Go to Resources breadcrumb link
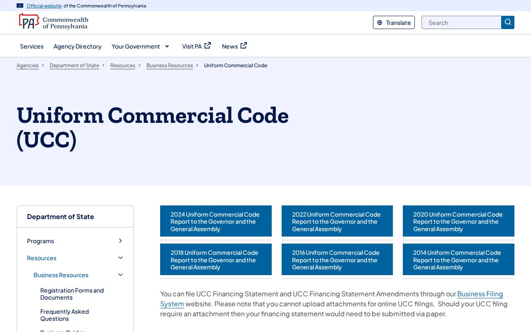Screen dimensions: 531x332 [123, 66]
